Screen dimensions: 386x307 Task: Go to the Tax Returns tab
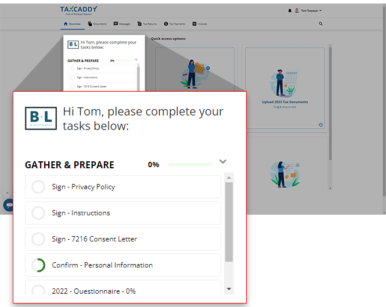tap(147, 24)
